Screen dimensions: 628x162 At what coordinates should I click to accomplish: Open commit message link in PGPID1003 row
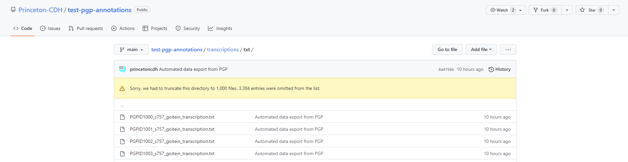(x=289, y=153)
